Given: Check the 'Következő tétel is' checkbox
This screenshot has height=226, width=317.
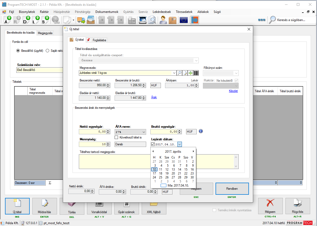Looking at the screenshot, I should pos(117,137).
